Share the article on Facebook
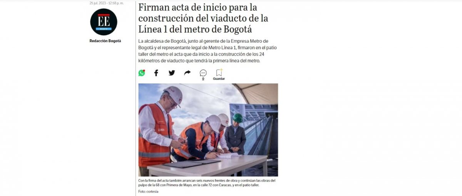The height and width of the screenshot is (196, 462). coord(156,73)
